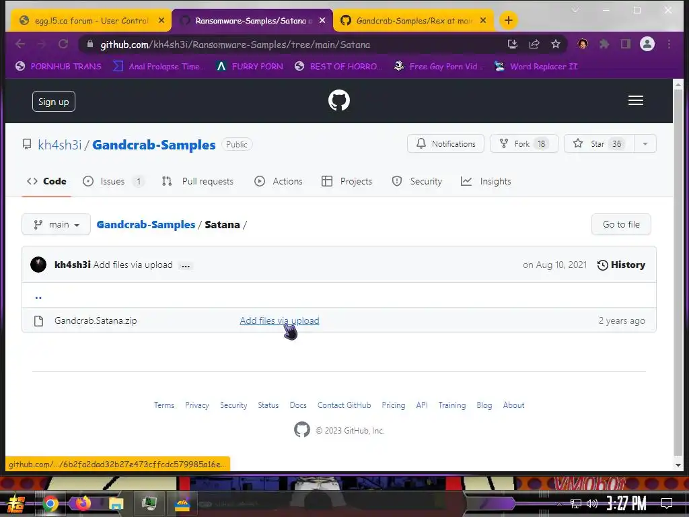Open Chrome tab search chevron

pos(575,10)
